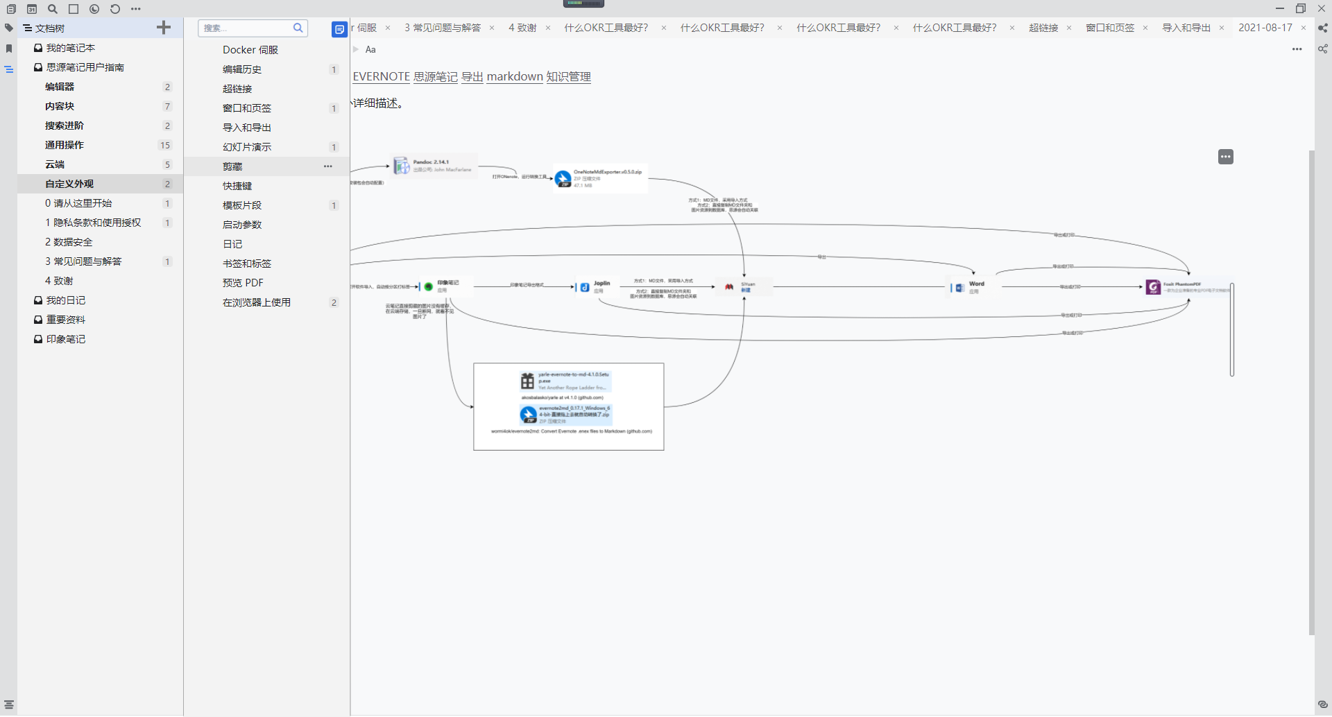This screenshot has height=717, width=1332.
Task: Close the 超链接 tab
Action: (x=1069, y=28)
